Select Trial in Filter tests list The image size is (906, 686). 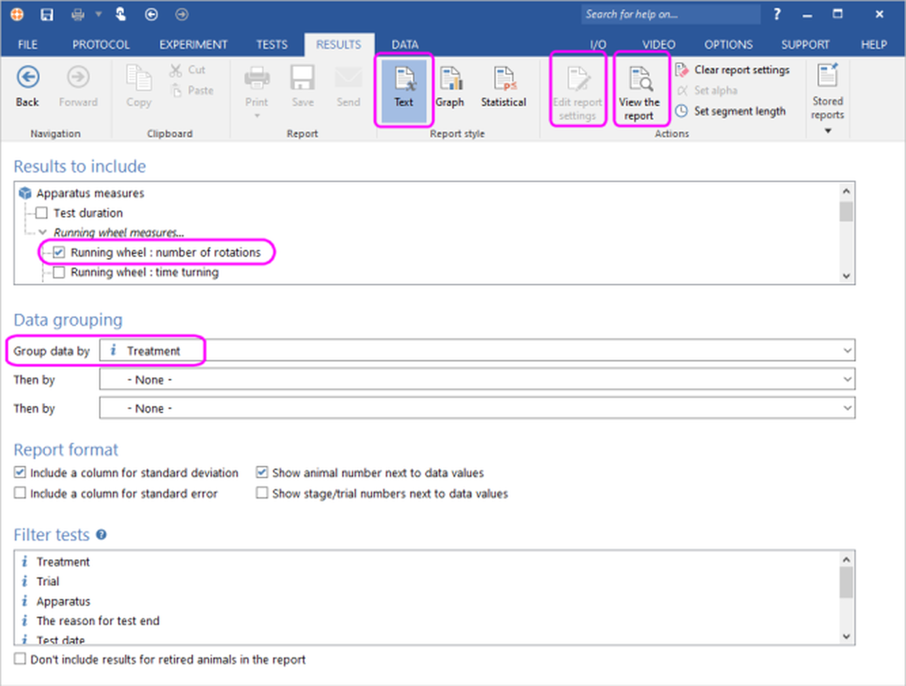(x=48, y=581)
